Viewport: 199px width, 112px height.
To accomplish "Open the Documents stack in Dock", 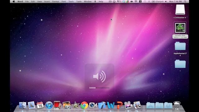I will [159, 105].
